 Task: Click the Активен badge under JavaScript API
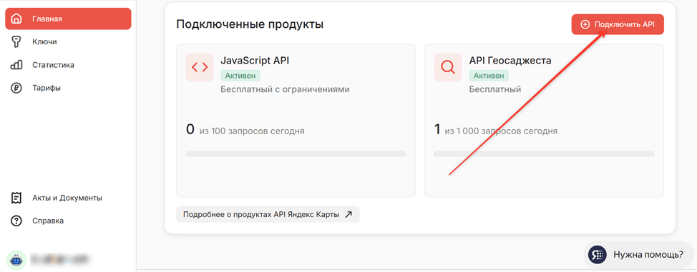coord(240,76)
